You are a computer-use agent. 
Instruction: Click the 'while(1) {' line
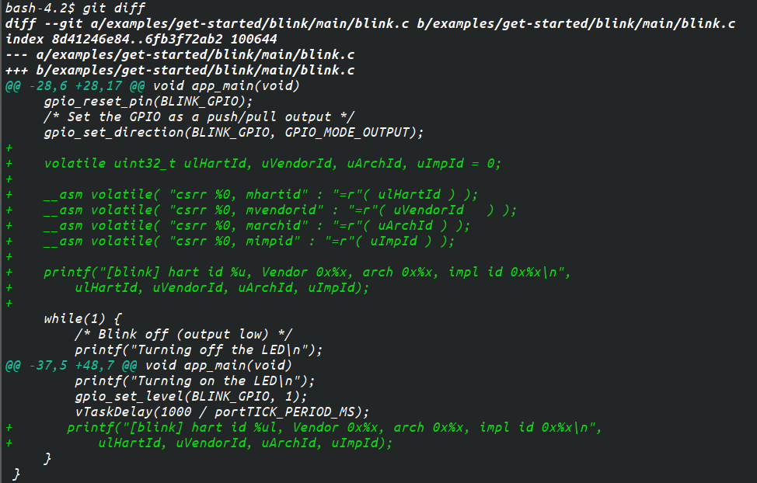82,319
